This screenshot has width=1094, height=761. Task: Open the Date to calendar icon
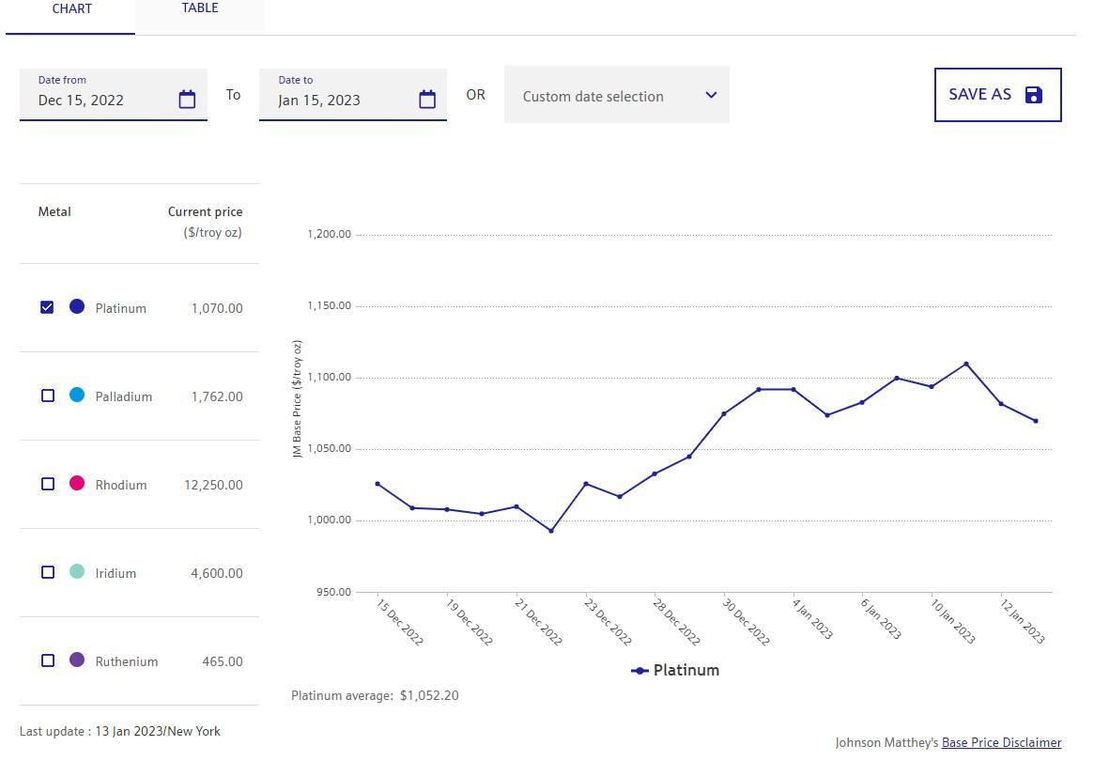pyautogui.click(x=427, y=100)
